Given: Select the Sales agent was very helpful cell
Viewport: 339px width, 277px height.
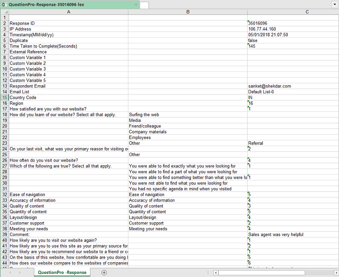Looking at the screenshot, I should coord(293,234).
